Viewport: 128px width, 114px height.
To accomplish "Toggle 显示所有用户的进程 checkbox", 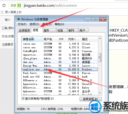I will tap(23, 99).
